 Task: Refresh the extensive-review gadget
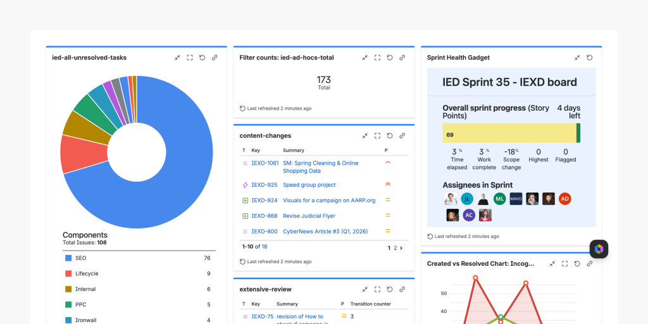[x=390, y=289]
